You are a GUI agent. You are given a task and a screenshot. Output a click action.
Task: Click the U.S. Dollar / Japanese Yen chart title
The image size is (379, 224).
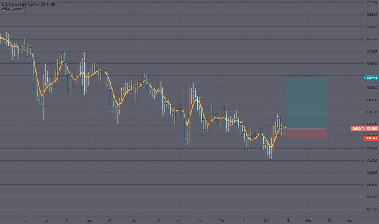pos(28,4)
